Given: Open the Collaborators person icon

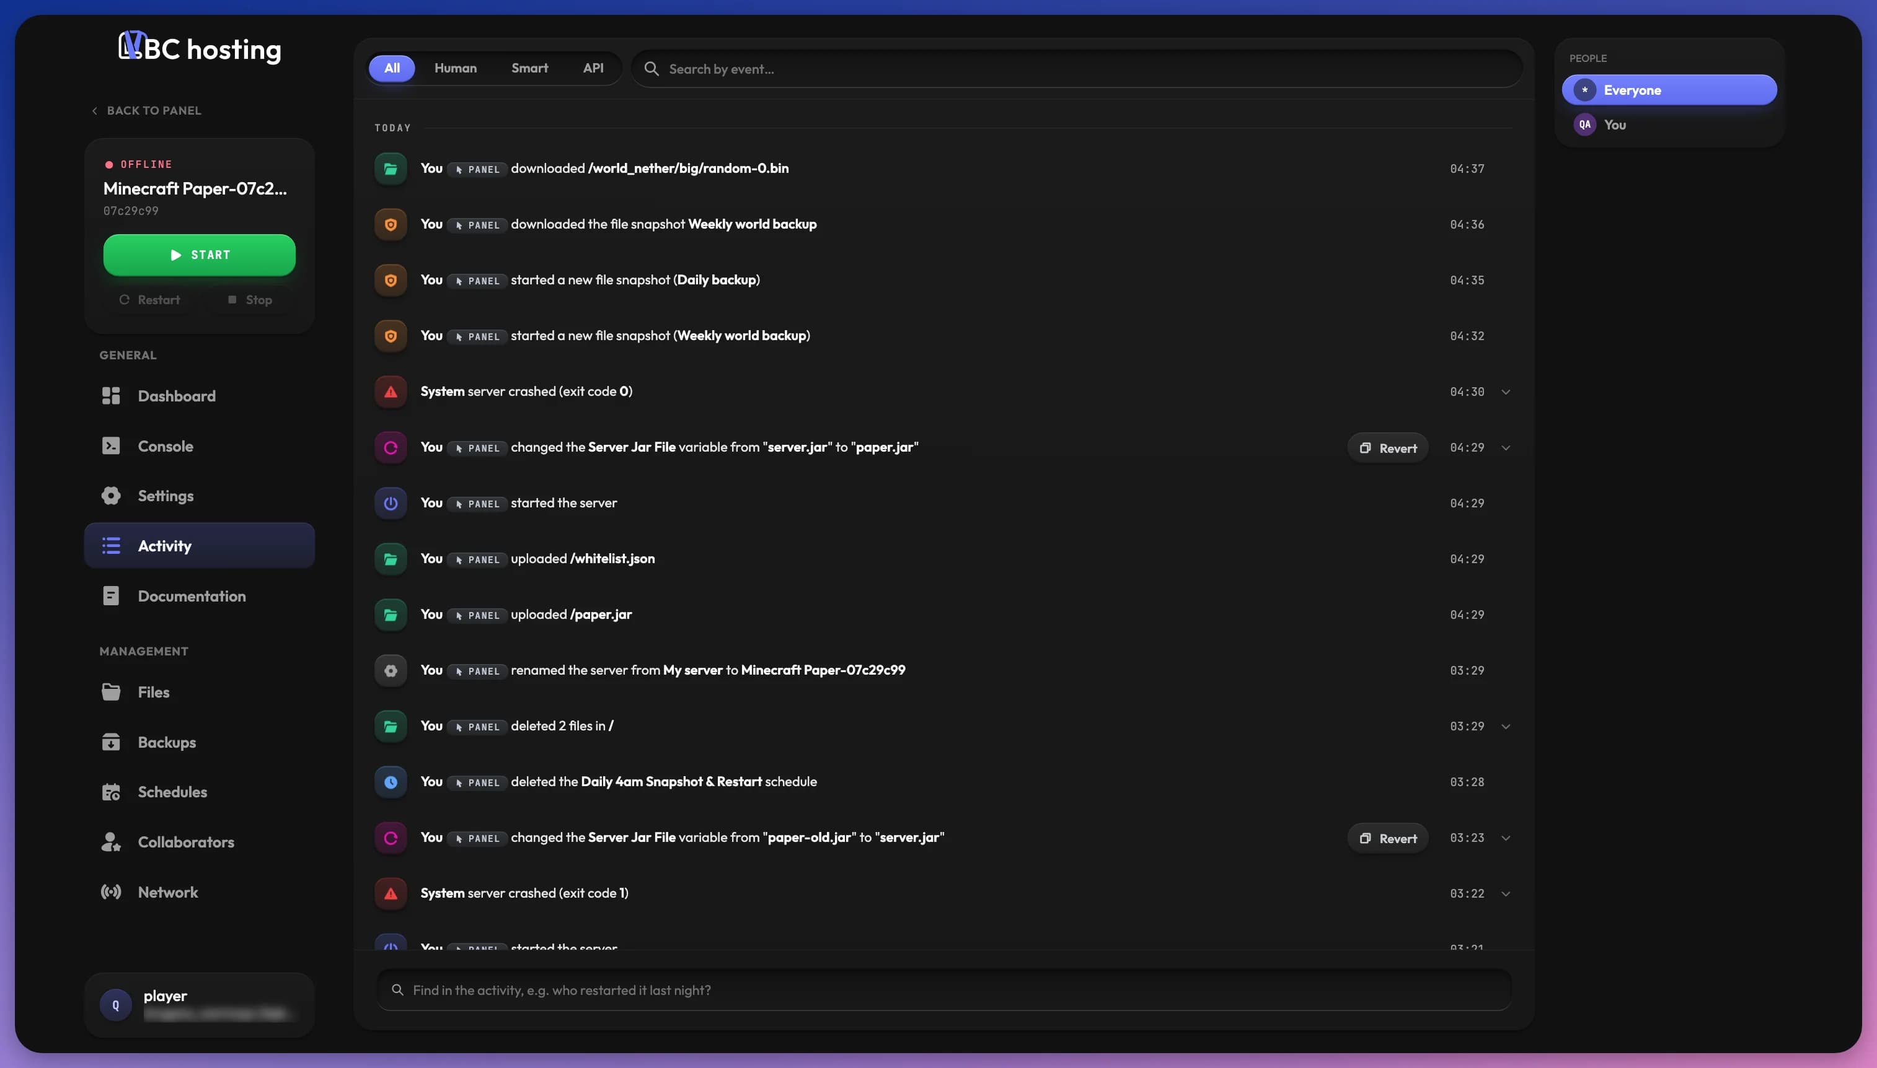Looking at the screenshot, I should click(111, 842).
